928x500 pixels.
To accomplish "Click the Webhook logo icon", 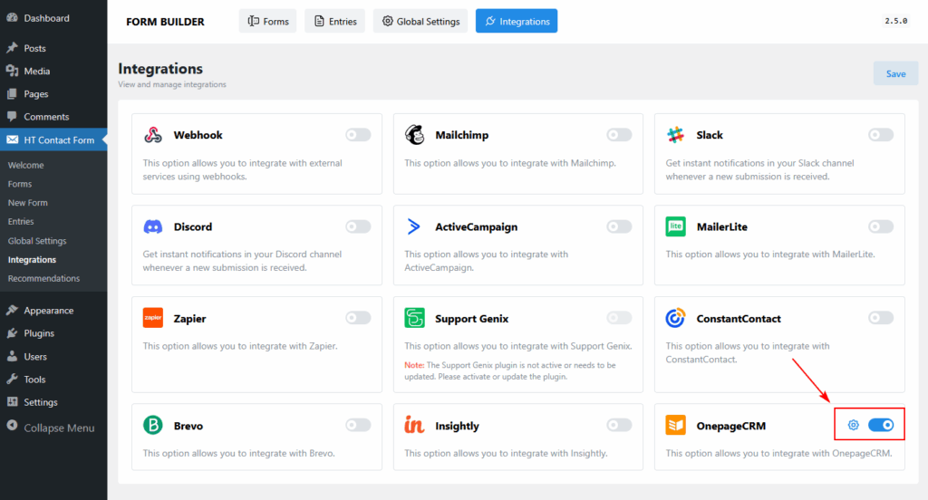I will 153,135.
